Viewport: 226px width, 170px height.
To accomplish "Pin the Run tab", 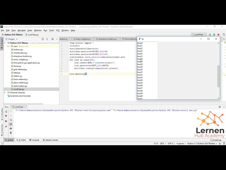I will coord(6,127).
